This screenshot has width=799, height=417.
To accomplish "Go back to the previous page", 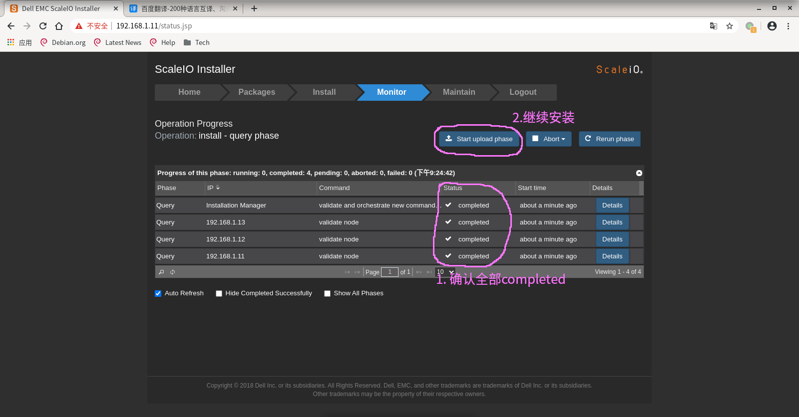I will (x=11, y=26).
